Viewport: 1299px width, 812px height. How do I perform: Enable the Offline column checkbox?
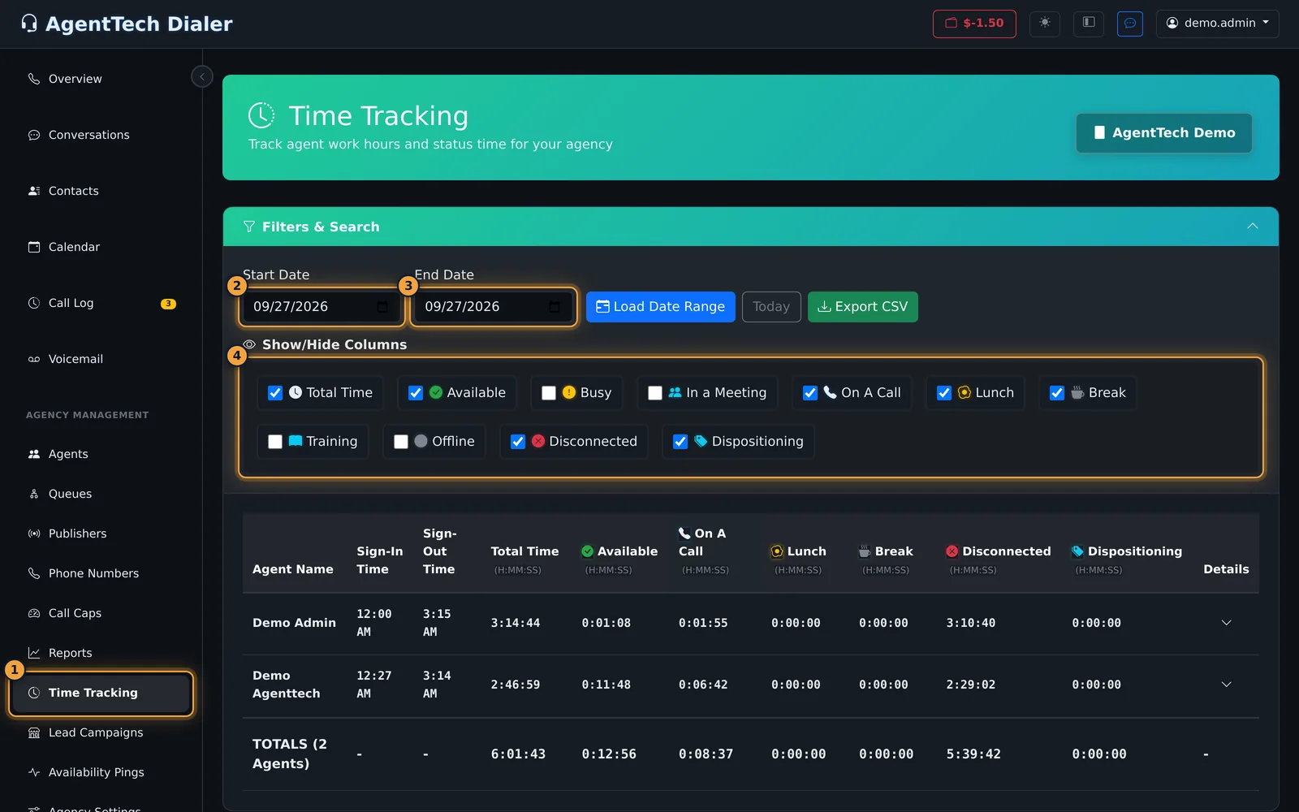pyautogui.click(x=401, y=442)
